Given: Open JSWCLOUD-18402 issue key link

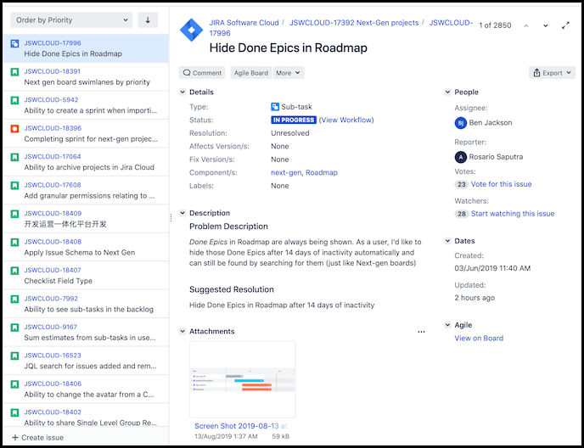Looking at the screenshot, I should click(53, 412).
